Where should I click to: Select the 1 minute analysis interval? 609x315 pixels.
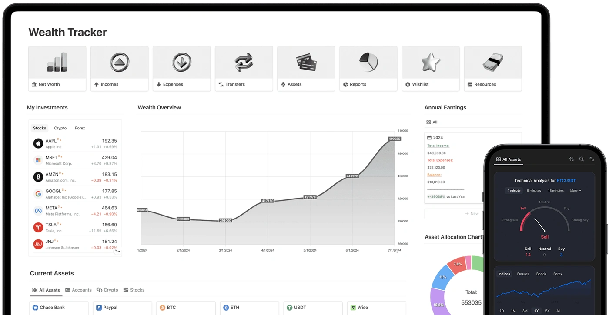coord(514,191)
